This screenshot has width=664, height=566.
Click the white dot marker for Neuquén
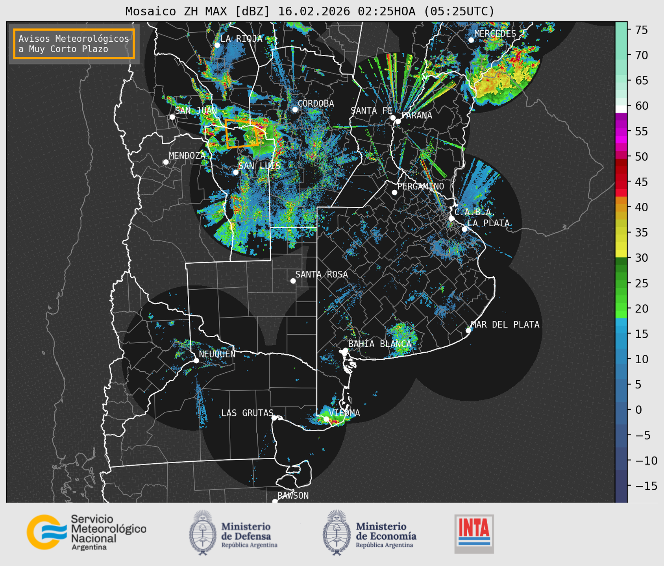click(x=196, y=361)
